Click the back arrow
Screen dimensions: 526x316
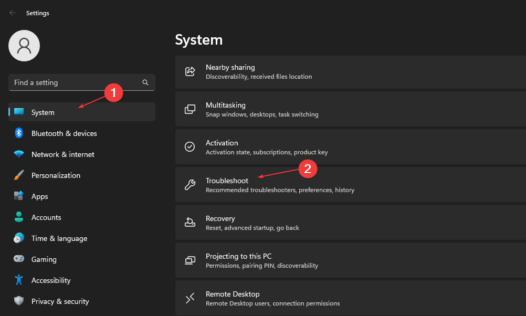click(12, 13)
